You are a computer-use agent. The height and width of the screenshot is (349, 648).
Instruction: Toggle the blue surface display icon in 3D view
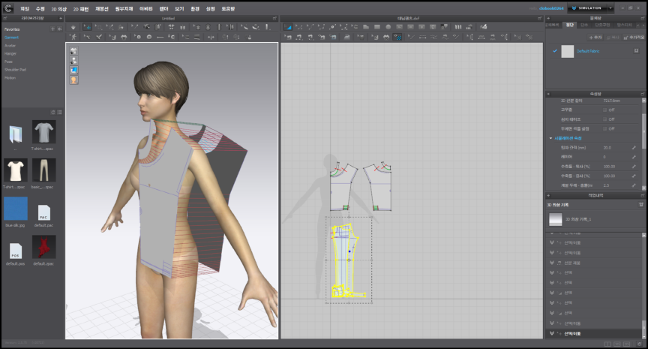tap(73, 71)
